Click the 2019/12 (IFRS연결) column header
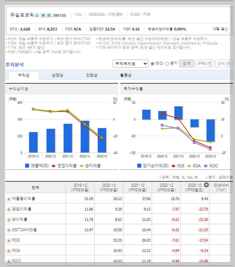This screenshot has width=235, height=267. pos(80,187)
